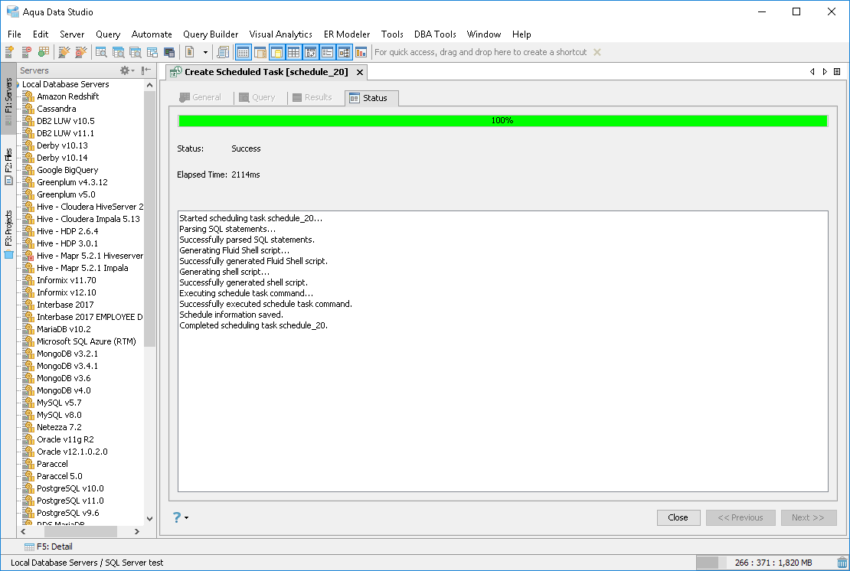Open the Query Builder menu

(x=211, y=34)
